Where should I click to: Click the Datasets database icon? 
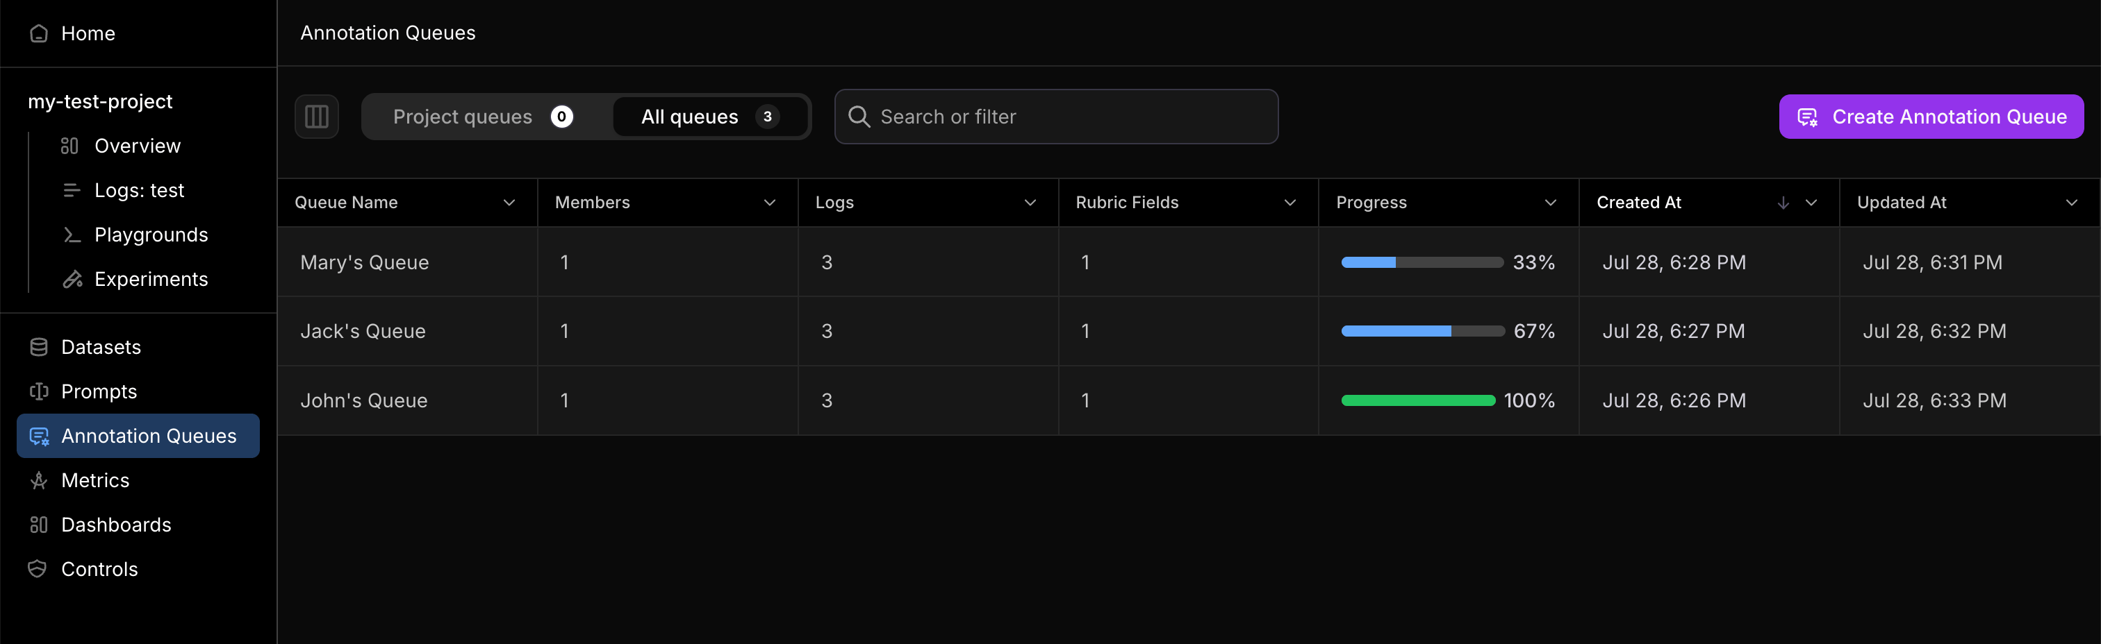(38, 348)
